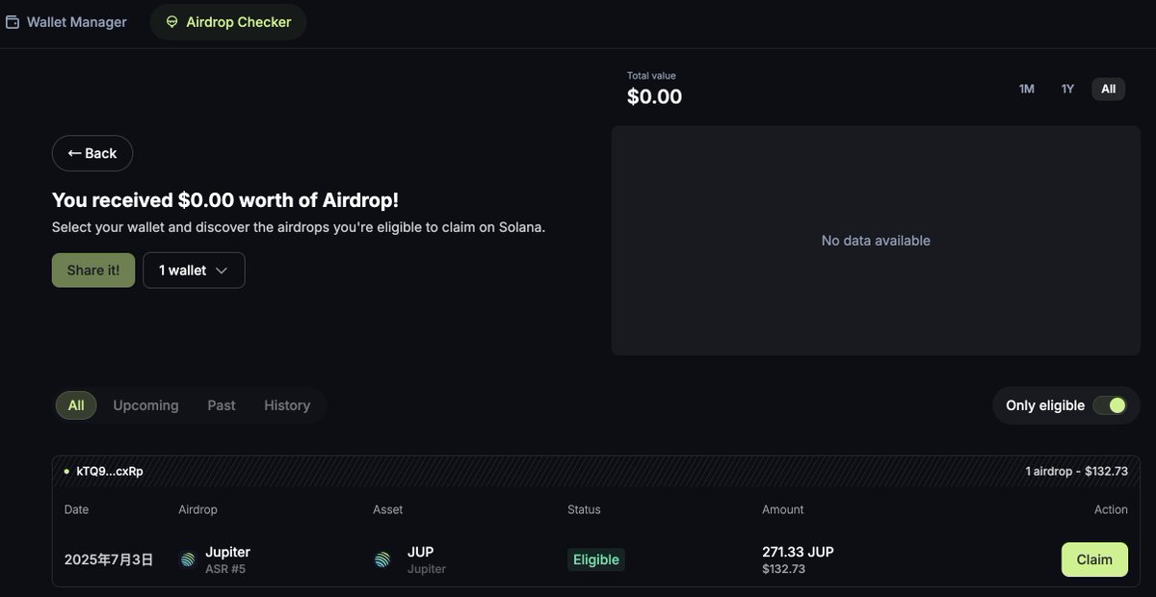Click the JUP token logo in Asset column

click(x=382, y=559)
